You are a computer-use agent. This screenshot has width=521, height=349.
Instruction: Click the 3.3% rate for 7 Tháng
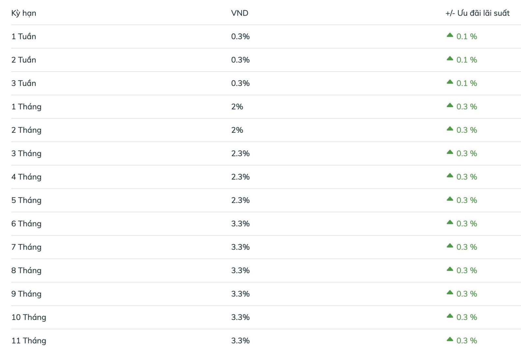tap(240, 247)
